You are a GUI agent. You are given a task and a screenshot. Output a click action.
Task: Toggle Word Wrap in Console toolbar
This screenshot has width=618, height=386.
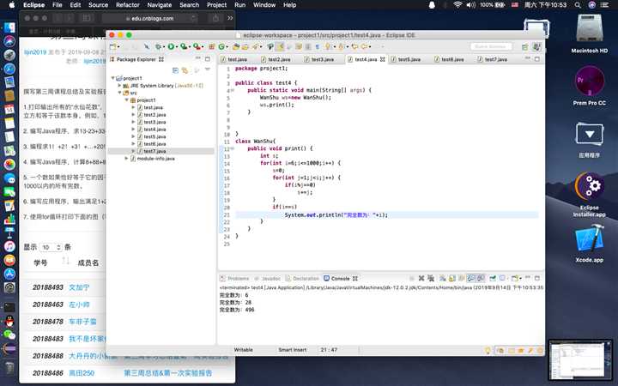462,278
